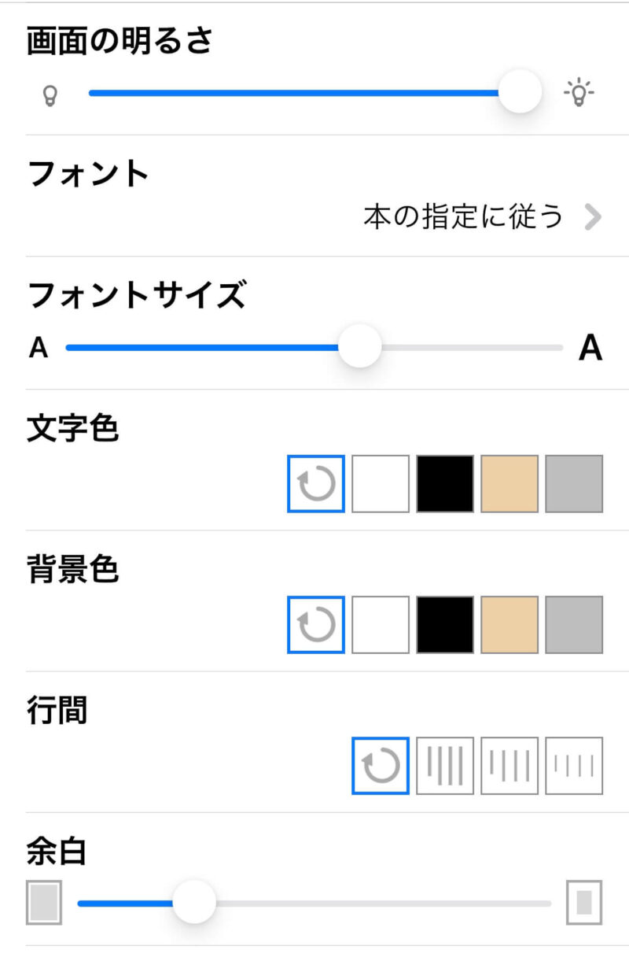This screenshot has width=629, height=972.
Task: Tap the small A font size icon
Action: click(39, 348)
